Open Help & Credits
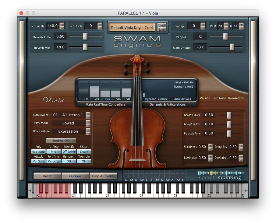 click(x=104, y=176)
